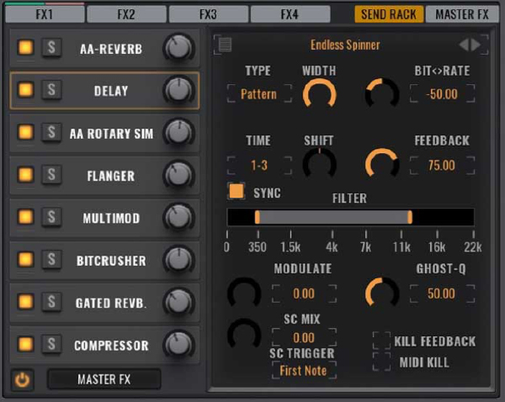The image size is (505, 402).
Task: Solo the MULTIMOD effect
Action: click(51, 217)
